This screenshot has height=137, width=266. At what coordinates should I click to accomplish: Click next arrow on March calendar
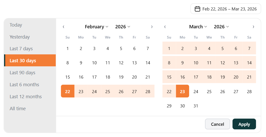pyautogui.click(x=253, y=27)
